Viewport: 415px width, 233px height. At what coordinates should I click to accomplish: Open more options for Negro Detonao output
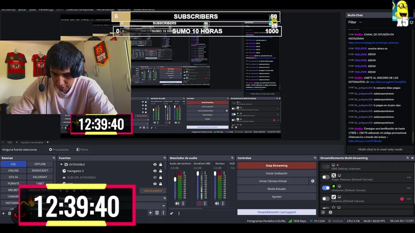coord(409,177)
